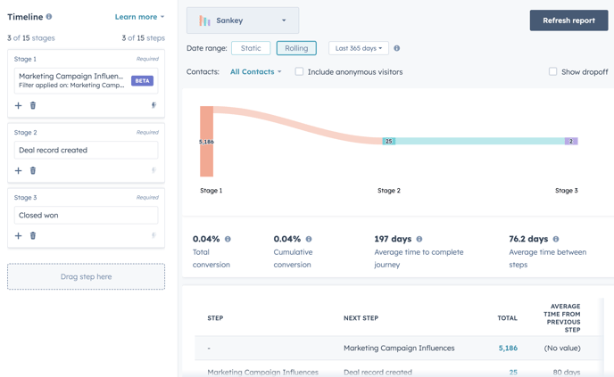Toggle the Show dropoff checkbox
614x377 pixels.
[x=553, y=71]
